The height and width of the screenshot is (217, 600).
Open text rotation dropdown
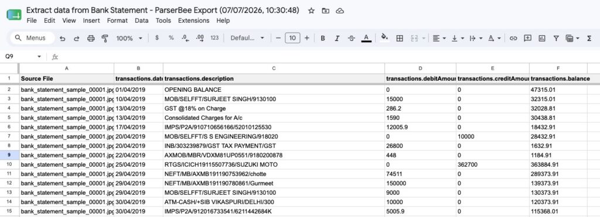click(495, 38)
